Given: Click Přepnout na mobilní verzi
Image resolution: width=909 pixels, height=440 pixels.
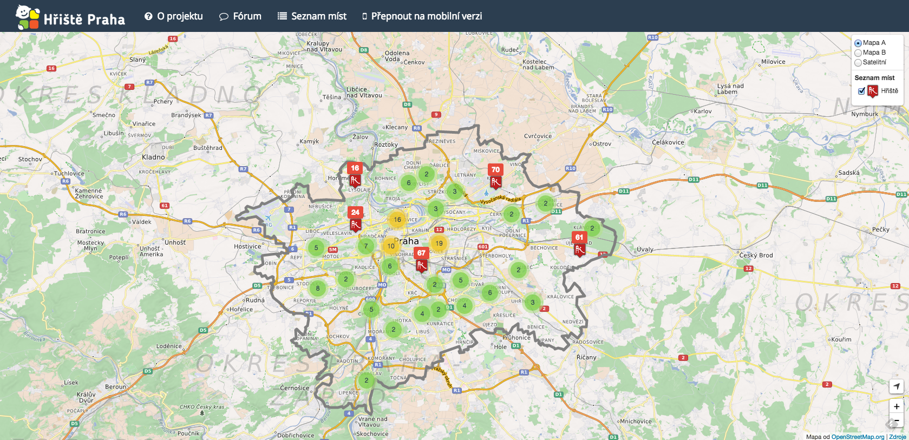Looking at the screenshot, I should point(422,16).
